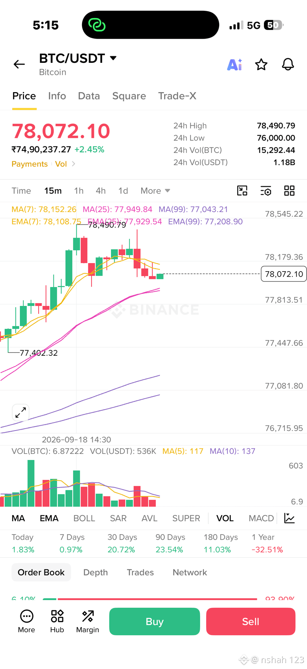Tap the green Buy button
Screen dimensions: 307x669
point(155,621)
